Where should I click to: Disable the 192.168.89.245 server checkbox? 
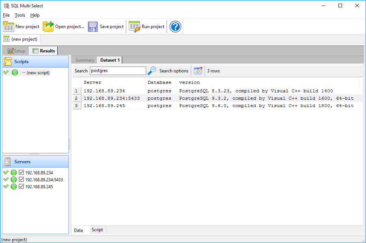[x=22, y=187]
